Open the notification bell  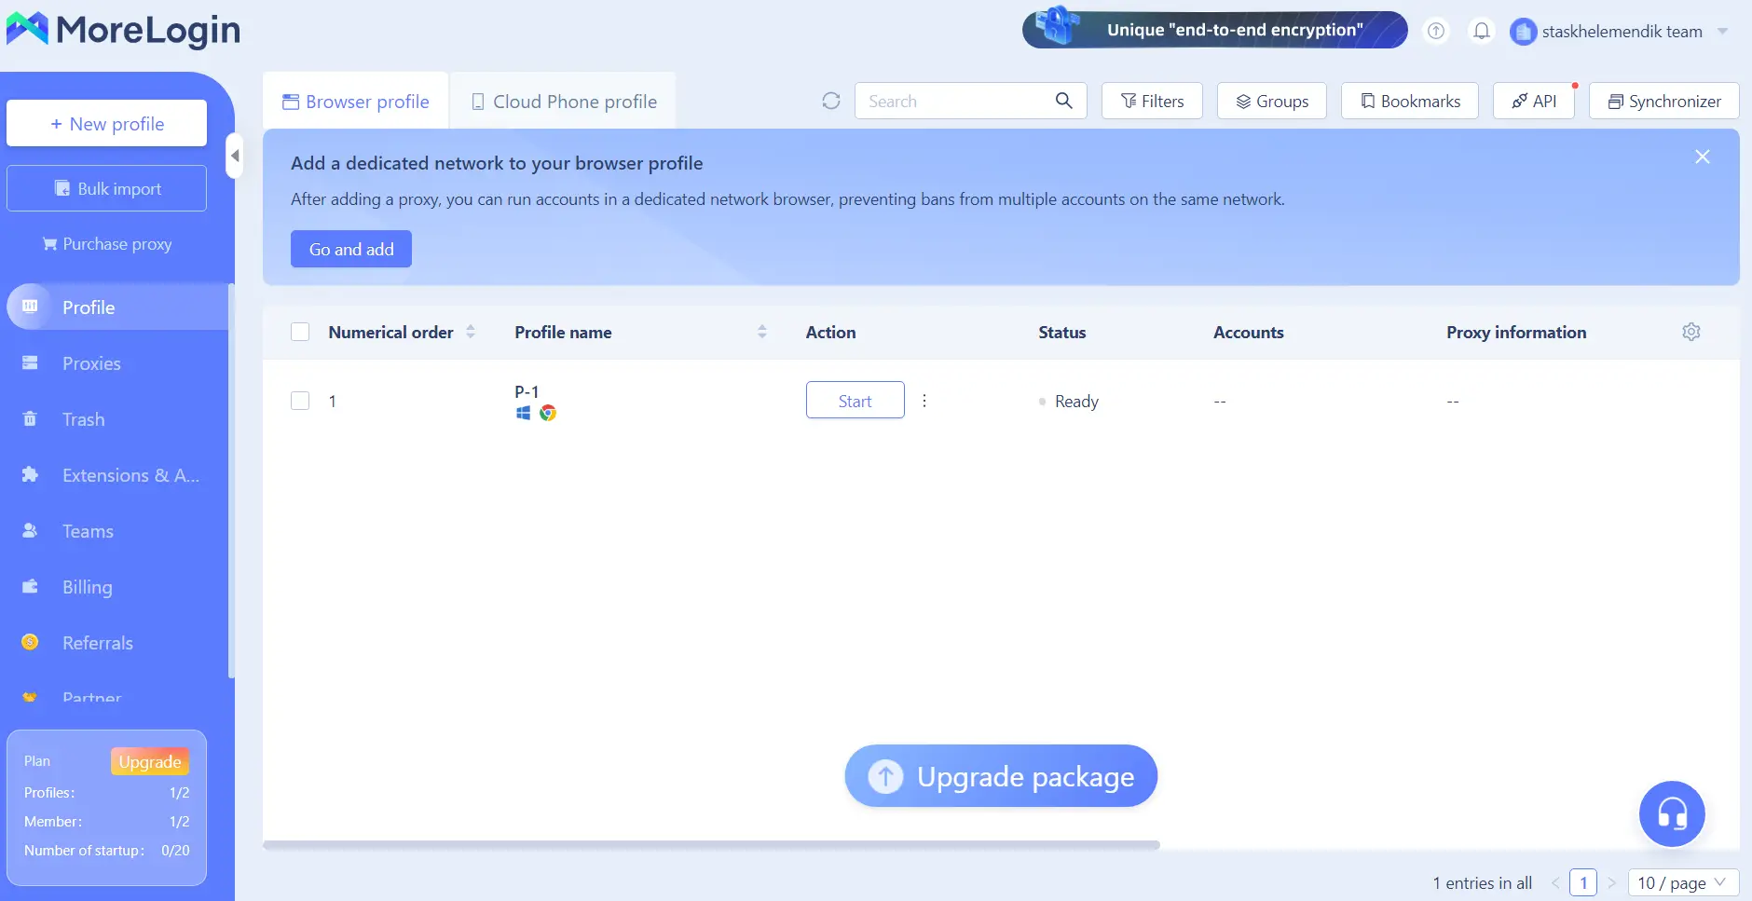pos(1482,31)
